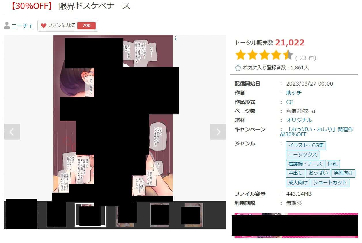Click the pink banner below the product details
This screenshot has width=362, height=243.
(296, 225)
